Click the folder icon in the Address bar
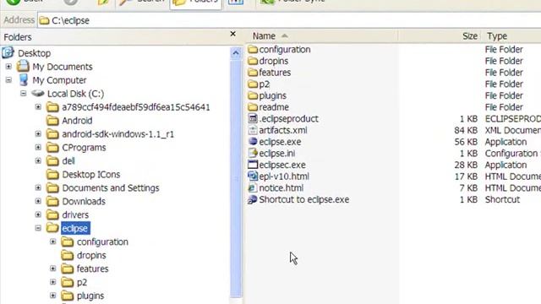The image size is (541, 304). coord(44,20)
